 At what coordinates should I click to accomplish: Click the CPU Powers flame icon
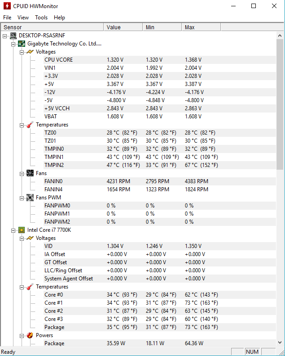point(30,335)
